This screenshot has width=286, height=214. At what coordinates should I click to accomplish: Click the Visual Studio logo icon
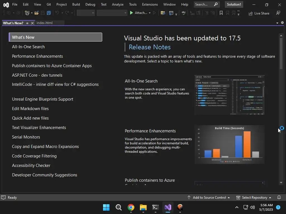point(6,5)
